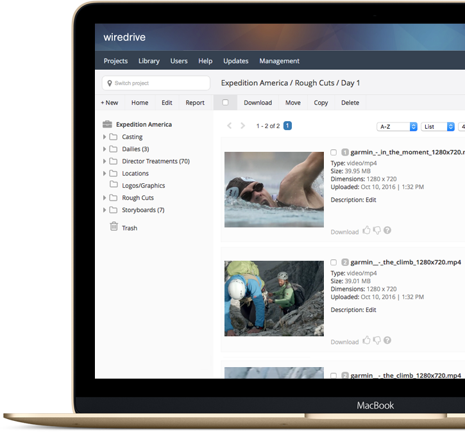Click the Switch project search field
Image resolution: width=465 pixels, height=435 pixels.
tap(156, 83)
